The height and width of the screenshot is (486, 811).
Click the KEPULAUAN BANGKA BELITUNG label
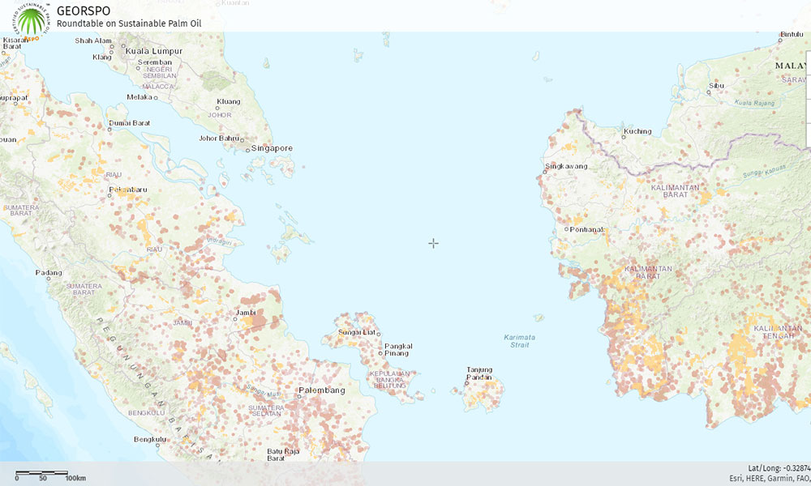tap(390, 380)
